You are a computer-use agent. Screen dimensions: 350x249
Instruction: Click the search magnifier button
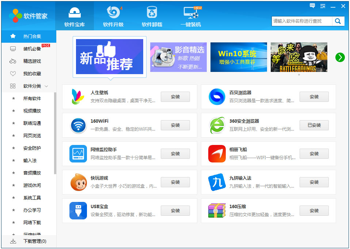tap(338, 21)
